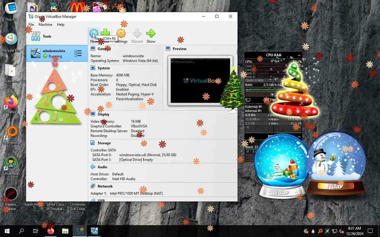Screen dimensions: 380x237
Task: Open the Activator desktop icon
Action: (11, 73)
